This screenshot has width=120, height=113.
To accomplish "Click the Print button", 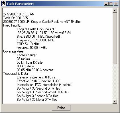I will point(61,108).
